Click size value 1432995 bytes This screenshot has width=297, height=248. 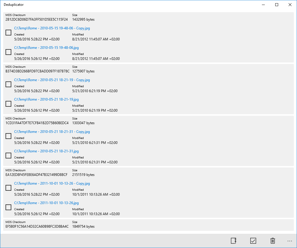tap(83, 19)
